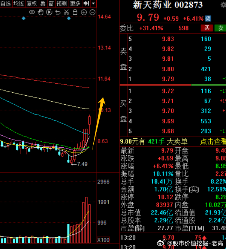Open the 均线 tab
This screenshot has width=226, height=249.
tap(19, 3)
